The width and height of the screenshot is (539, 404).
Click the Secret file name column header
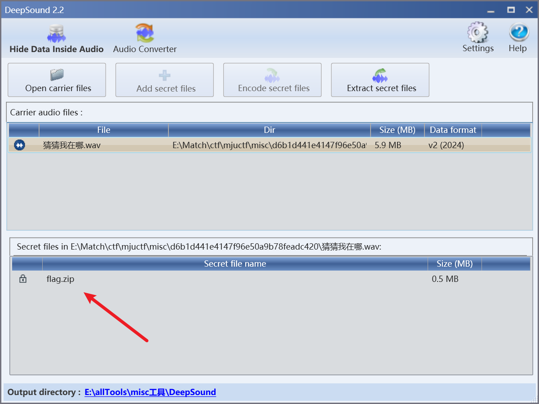click(235, 264)
